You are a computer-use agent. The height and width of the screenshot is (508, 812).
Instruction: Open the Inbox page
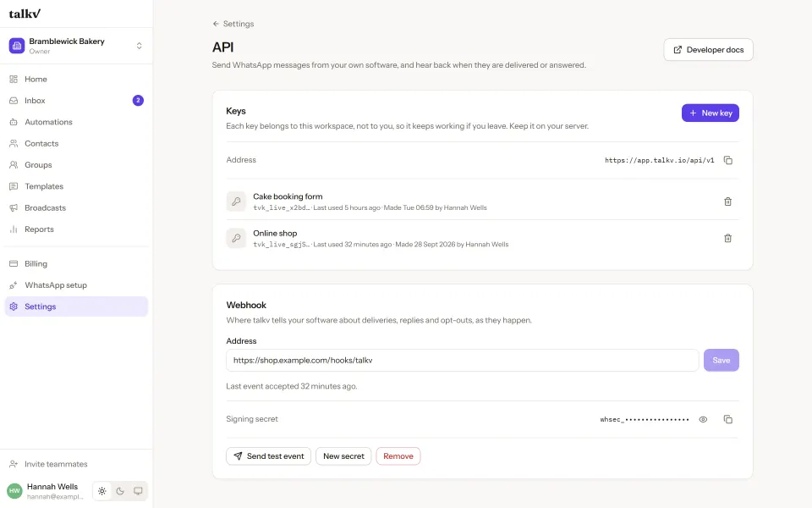(76, 101)
